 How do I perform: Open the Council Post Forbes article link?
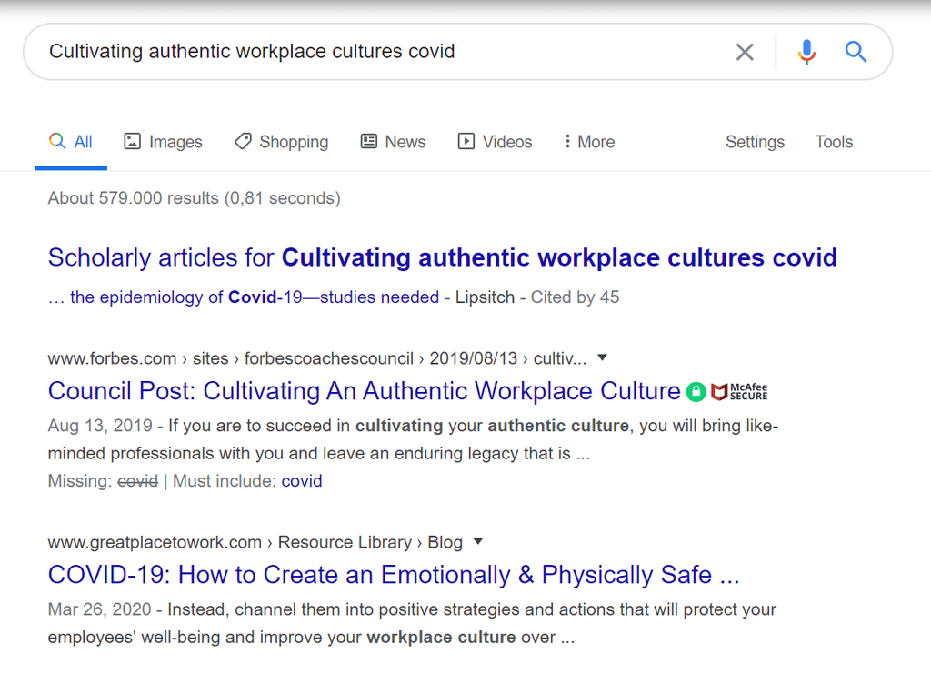tap(364, 391)
